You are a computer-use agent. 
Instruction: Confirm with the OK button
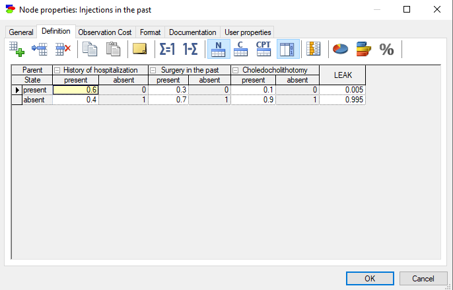370,278
